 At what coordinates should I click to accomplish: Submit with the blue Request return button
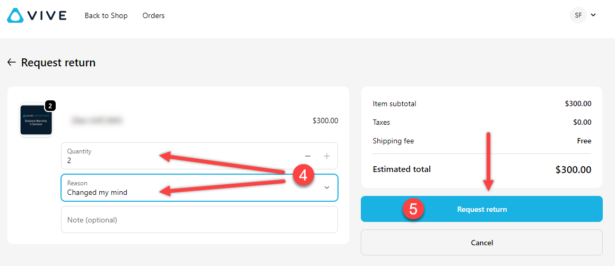coord(482,209)
